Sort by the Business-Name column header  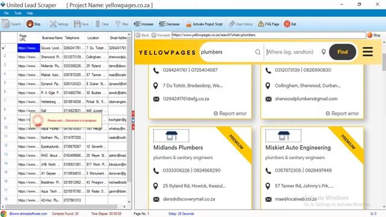click(x=51, y=37)
